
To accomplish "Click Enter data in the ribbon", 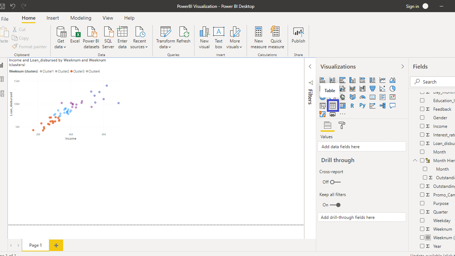I will pos(122,37).
